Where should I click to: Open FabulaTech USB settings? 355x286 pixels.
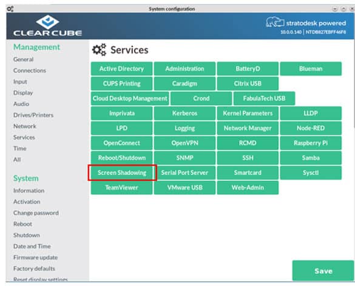(x=264, y=98)
